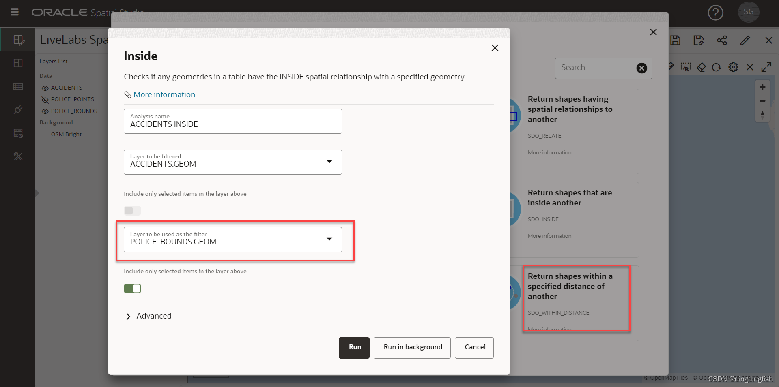
Task: Click the Analysis name input field
Action: [232, 121]
